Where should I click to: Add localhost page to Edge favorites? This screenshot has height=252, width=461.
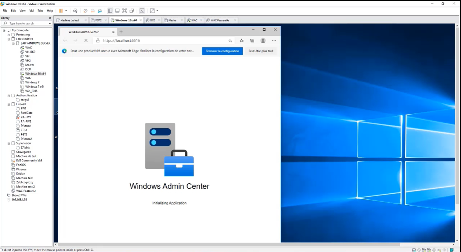tap(230, 40)
